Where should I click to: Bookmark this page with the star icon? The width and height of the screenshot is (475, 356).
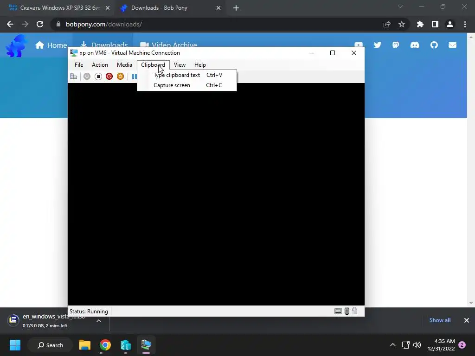(402, 24)
